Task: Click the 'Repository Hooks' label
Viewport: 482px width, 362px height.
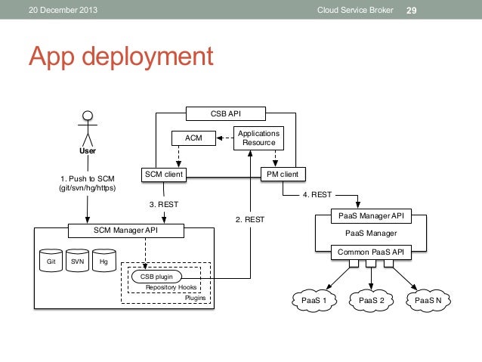Action: (171, 287)
